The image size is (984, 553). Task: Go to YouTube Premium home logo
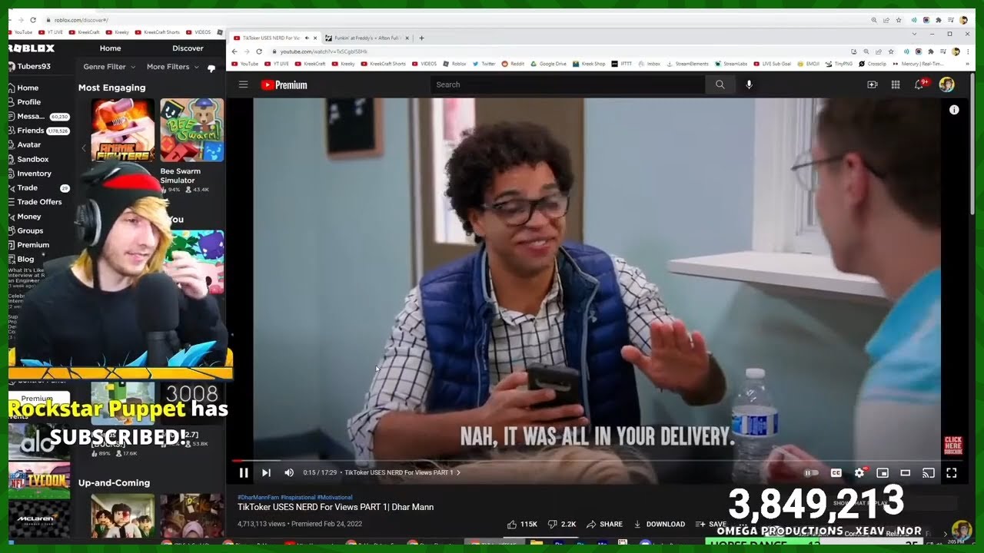284,85
